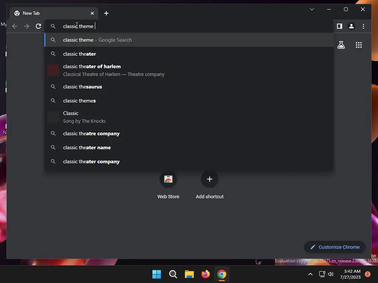Open the profile avatar icon

click(351, 26)
